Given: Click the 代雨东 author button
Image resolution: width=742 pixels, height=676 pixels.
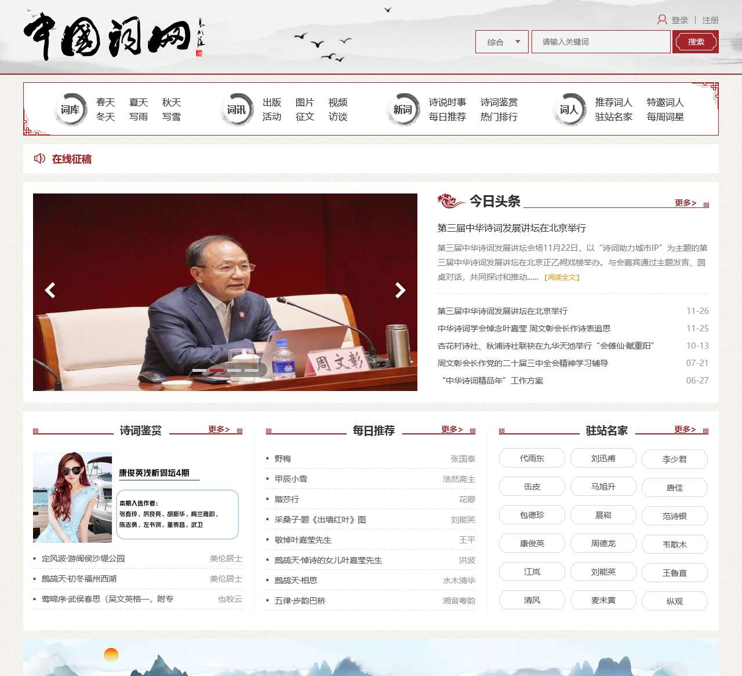Looking at the screenshot, I should click(x=532, y=458).
